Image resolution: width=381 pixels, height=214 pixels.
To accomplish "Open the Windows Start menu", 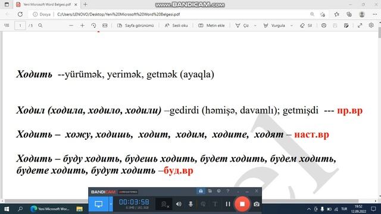I will [x=7, y=209].
